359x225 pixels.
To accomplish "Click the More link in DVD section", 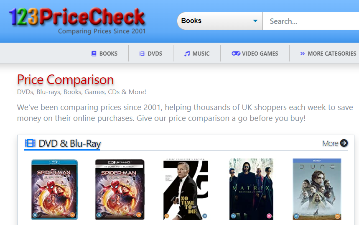I will (335, 143).
